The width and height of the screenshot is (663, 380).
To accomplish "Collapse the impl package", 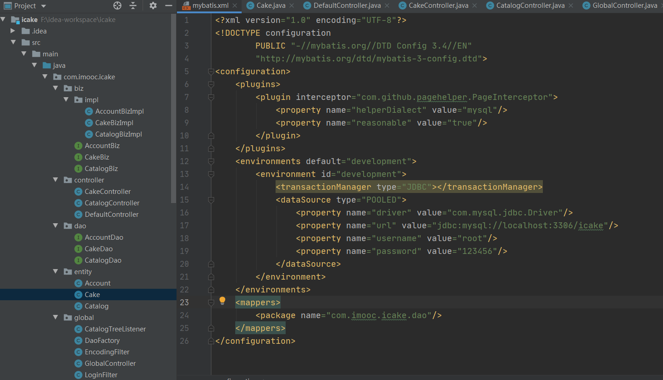I will (x=66, y=100).
